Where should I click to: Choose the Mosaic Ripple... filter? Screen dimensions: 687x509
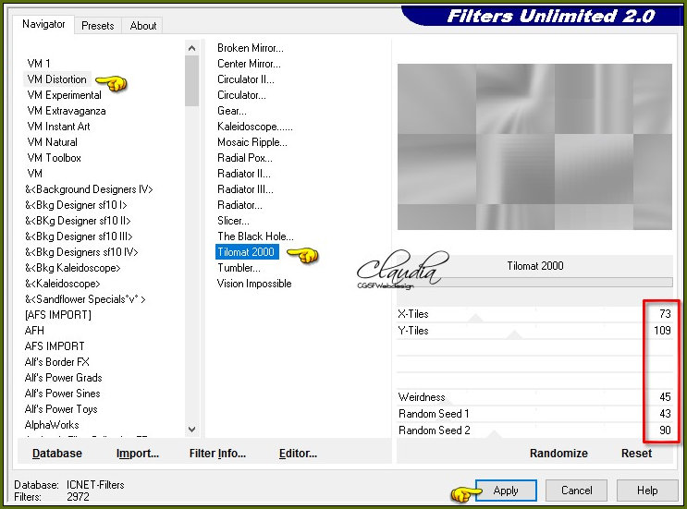[x=251, y=142]
